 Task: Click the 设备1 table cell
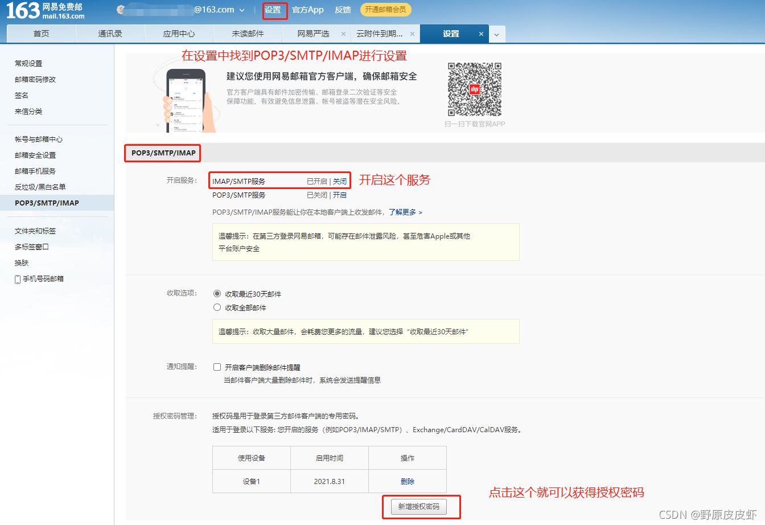tap(252, 481)
